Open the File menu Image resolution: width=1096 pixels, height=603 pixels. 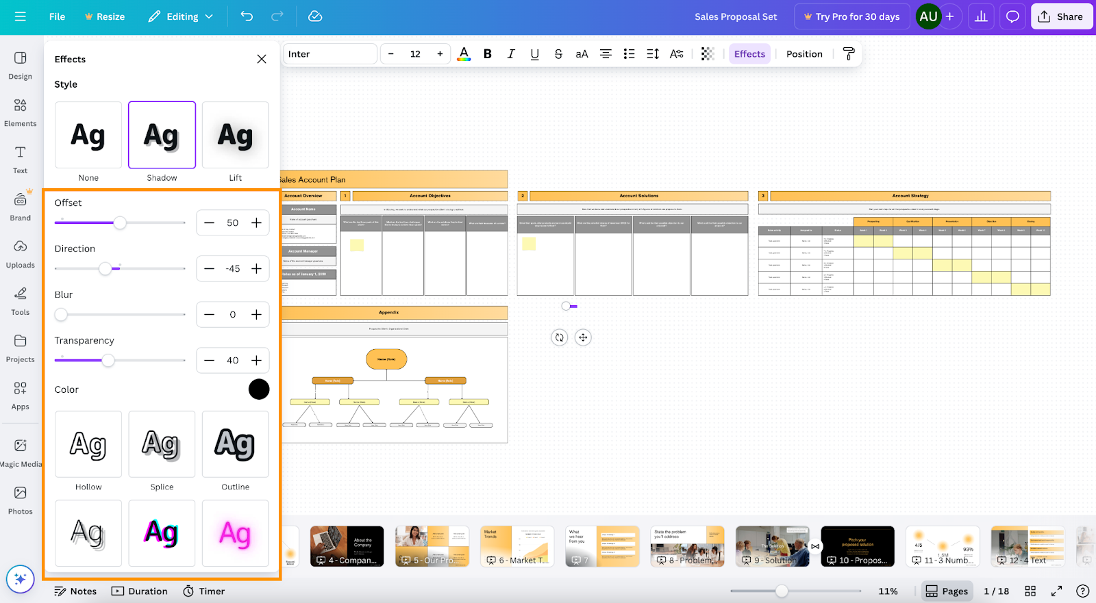tap(57, 16)
